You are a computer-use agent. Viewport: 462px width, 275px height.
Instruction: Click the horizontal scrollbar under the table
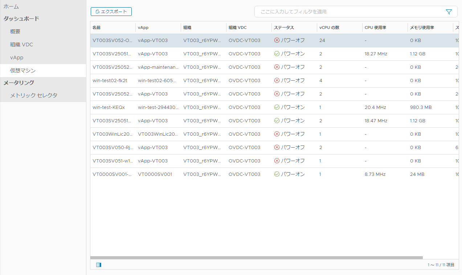click(257, 258)
